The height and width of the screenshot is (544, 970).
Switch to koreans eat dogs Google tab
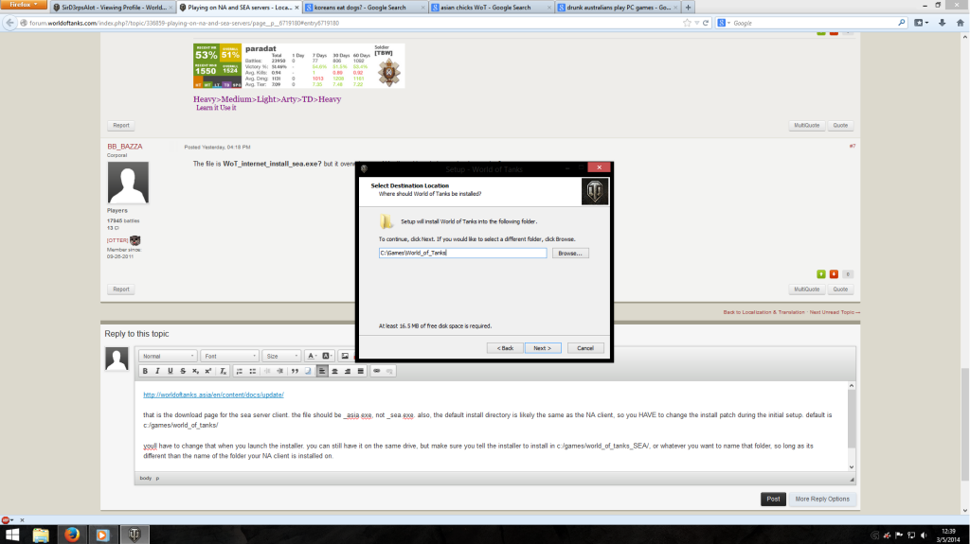365,8
